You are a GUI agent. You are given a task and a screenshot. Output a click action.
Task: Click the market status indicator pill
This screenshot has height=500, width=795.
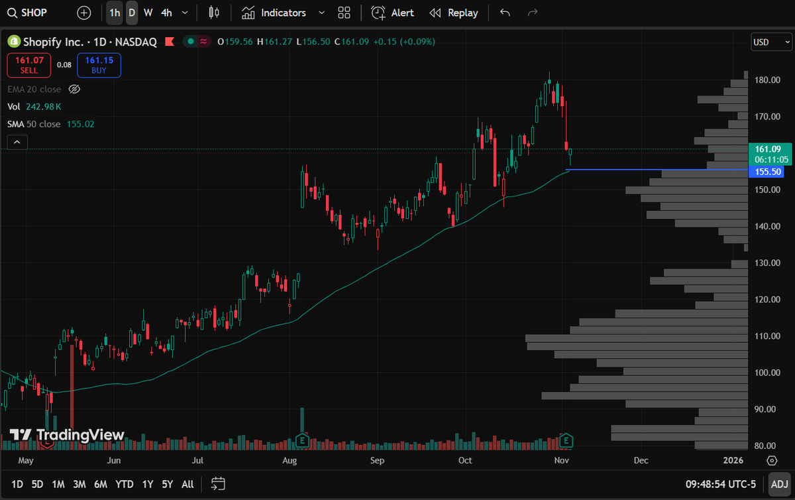[197, 42]
